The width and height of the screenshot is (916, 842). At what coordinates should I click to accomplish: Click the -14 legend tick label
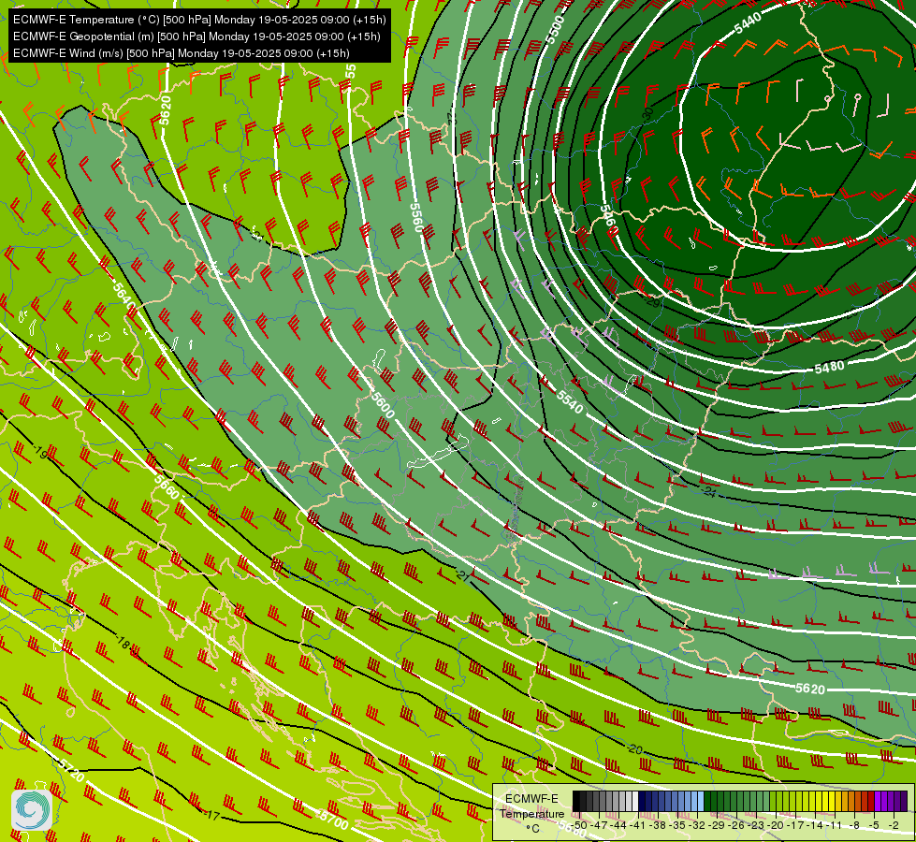click(x=816, y=825)
